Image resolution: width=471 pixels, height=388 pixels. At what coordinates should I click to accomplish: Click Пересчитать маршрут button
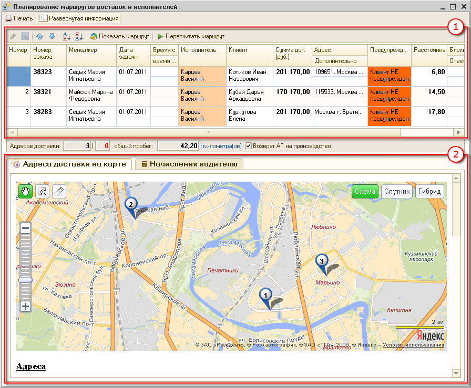(x=191, y=36)
